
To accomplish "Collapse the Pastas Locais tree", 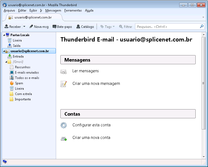I will point(4,35).
